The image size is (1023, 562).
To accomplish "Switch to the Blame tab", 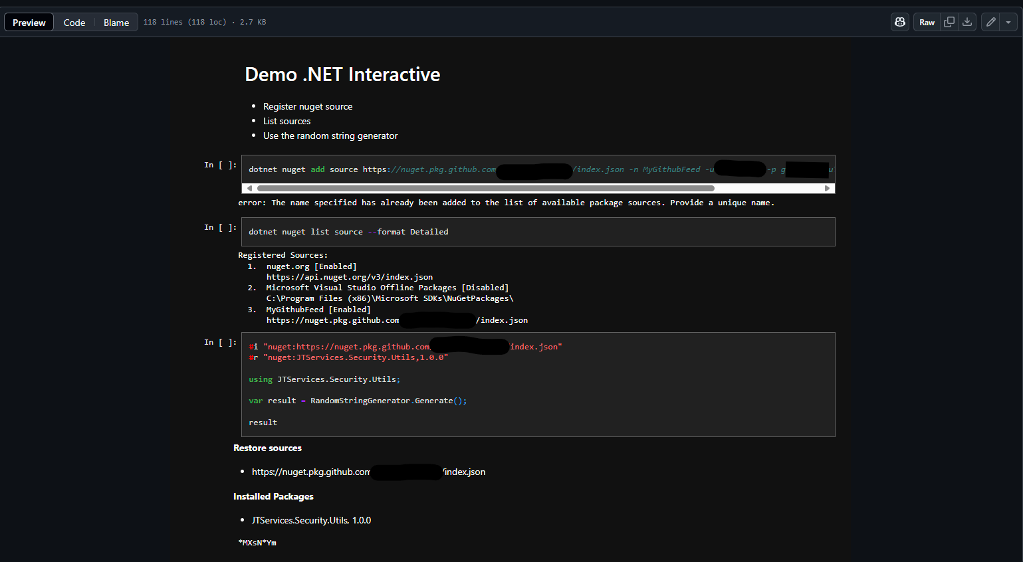I will click(116, 22).
